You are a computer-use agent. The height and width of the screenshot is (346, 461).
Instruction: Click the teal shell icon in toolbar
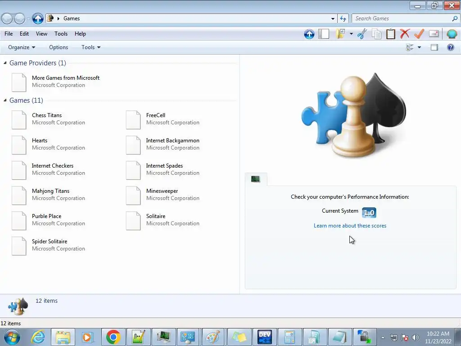pos(452,34)
